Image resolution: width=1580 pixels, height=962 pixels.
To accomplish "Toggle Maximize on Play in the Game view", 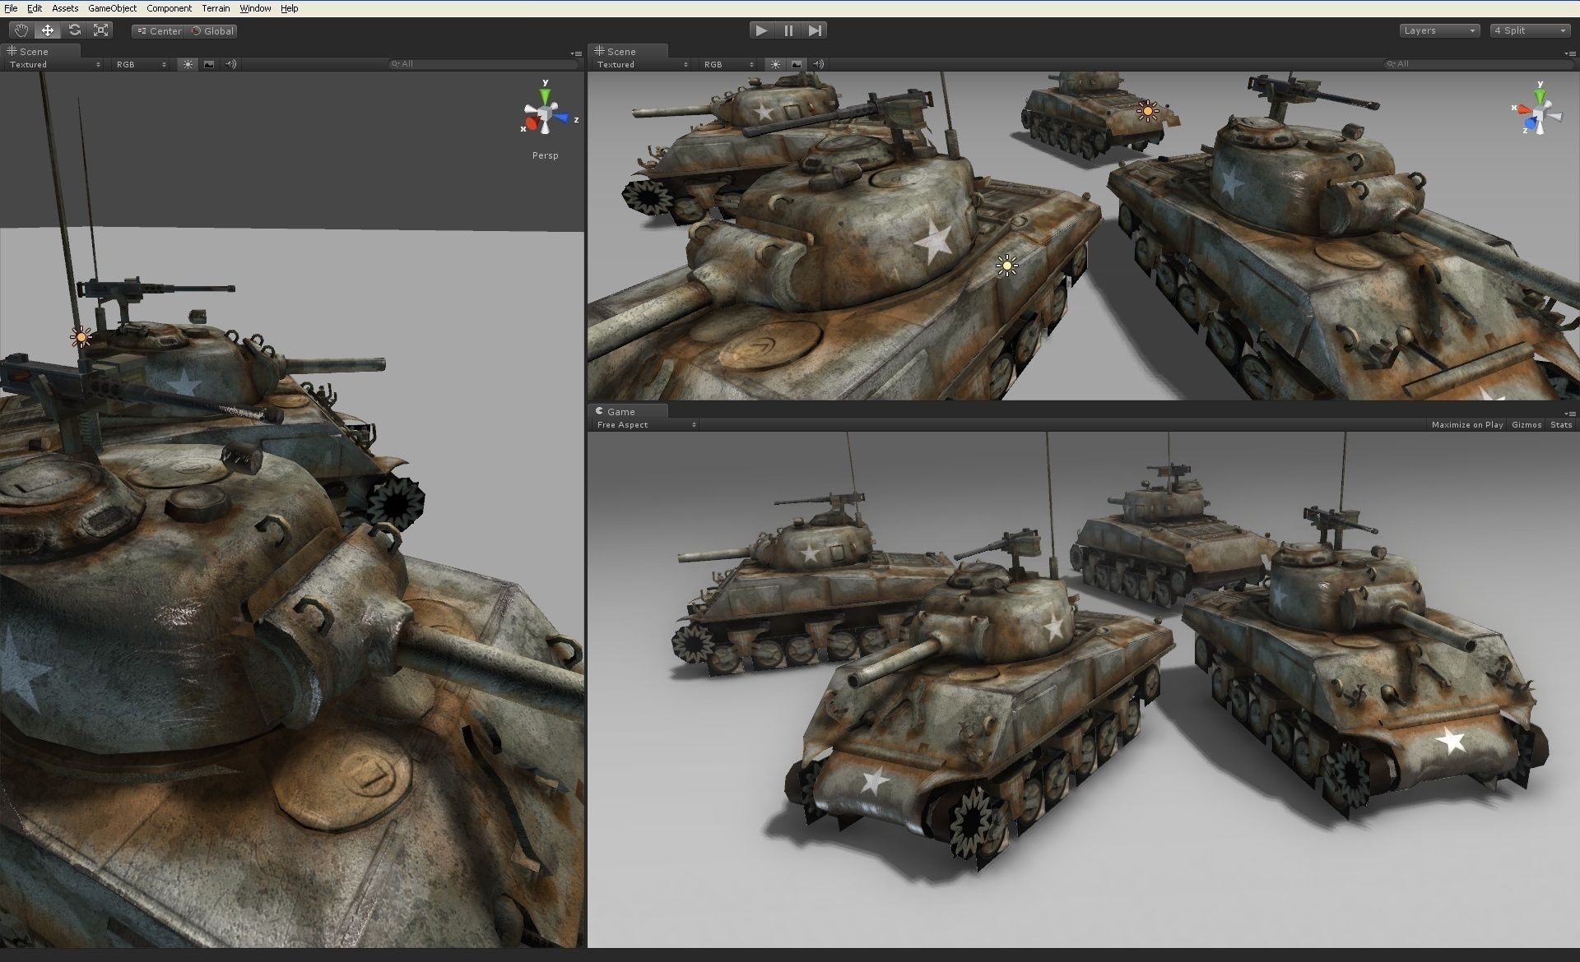I will (x=1466, y=425).
